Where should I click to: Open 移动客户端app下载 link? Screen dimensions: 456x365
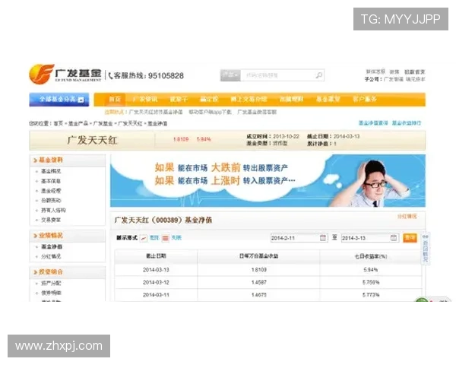(x=210, y=112)
